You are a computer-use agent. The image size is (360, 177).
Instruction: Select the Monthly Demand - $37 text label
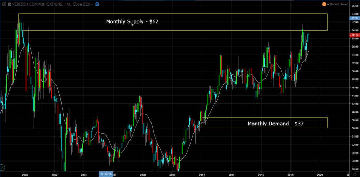(276, 124)
